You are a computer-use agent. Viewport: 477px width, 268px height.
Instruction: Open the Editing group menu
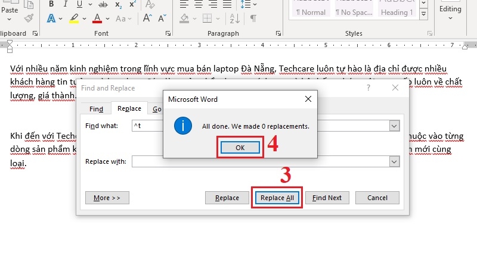click(x=450, y=12)
